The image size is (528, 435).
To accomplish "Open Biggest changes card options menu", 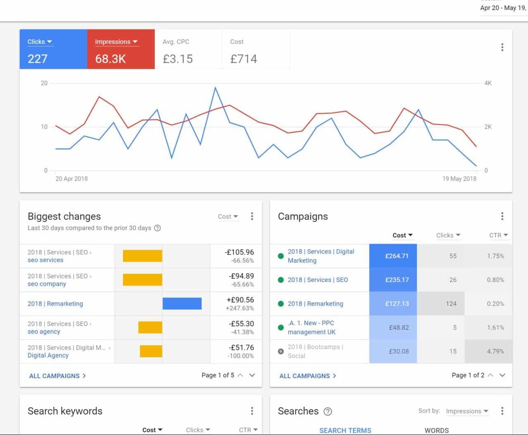I will point(252,216).
